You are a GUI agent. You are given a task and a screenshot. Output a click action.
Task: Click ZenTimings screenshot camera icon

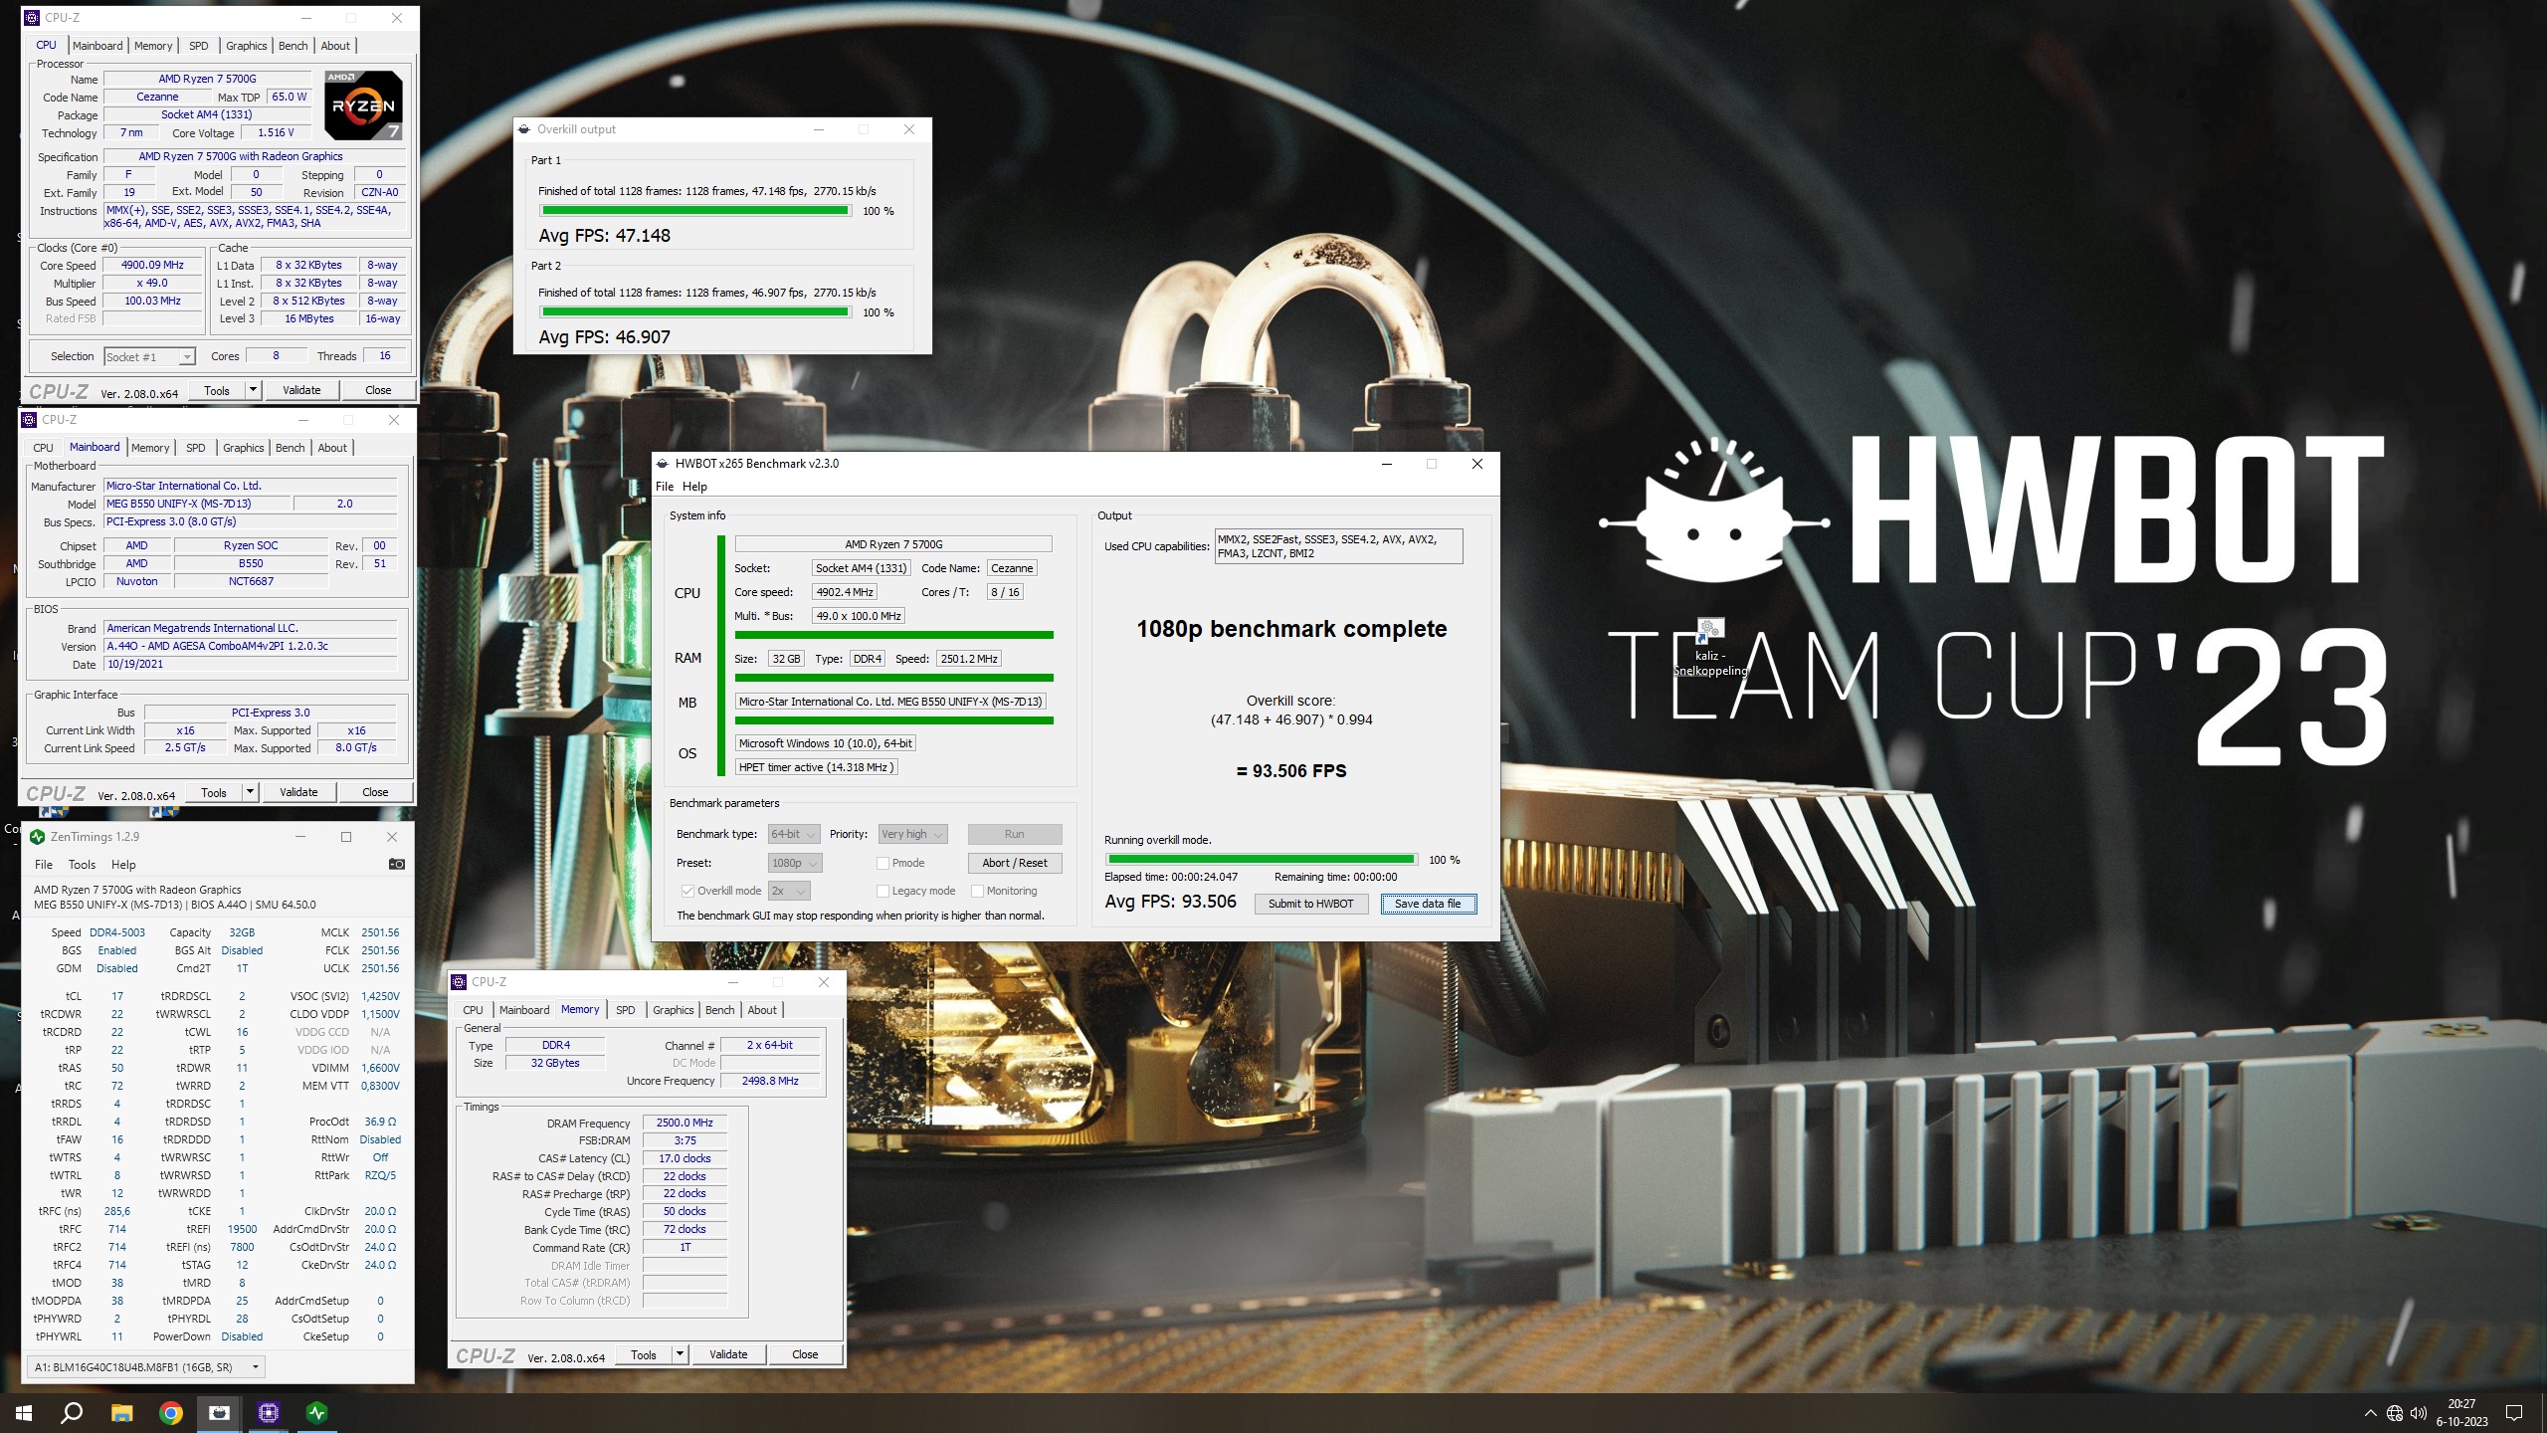[396, 864]
